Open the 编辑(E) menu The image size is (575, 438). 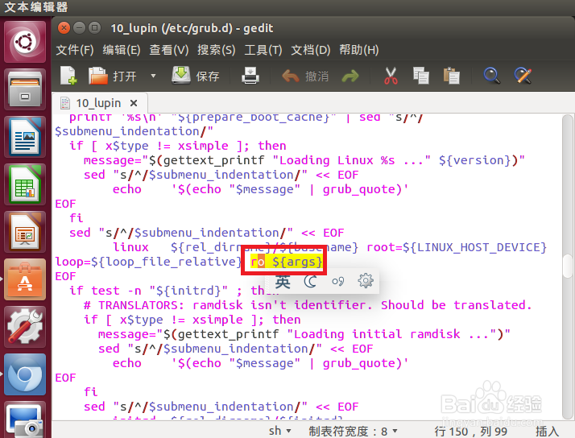click(122, 49)
